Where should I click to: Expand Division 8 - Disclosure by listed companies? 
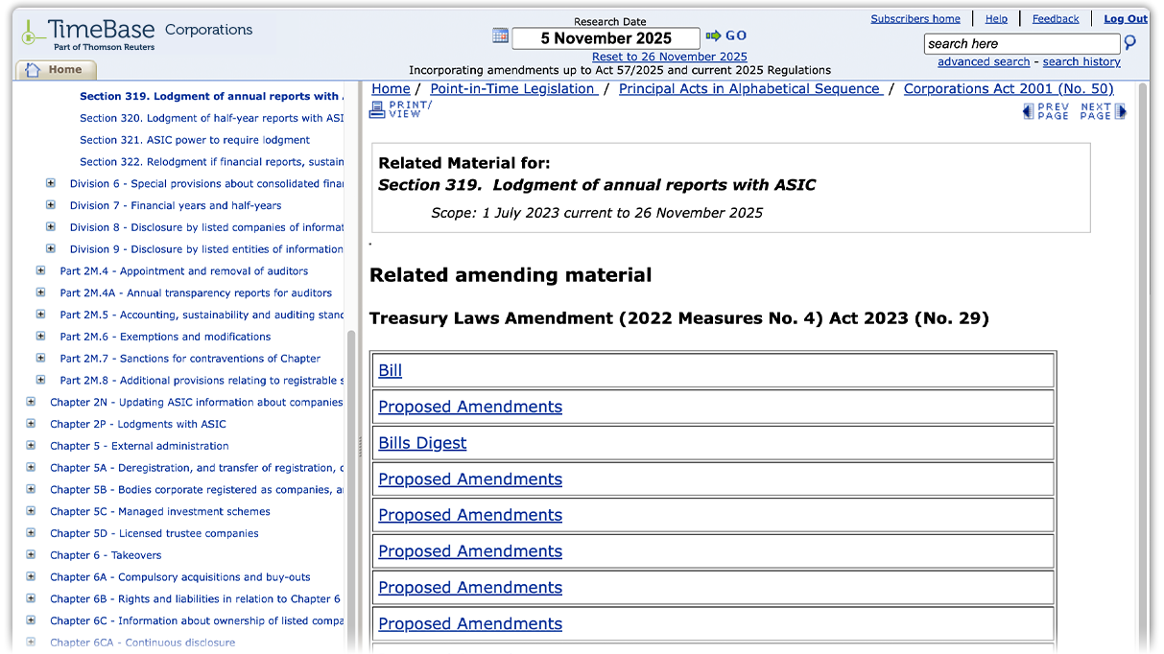(49, 226)
